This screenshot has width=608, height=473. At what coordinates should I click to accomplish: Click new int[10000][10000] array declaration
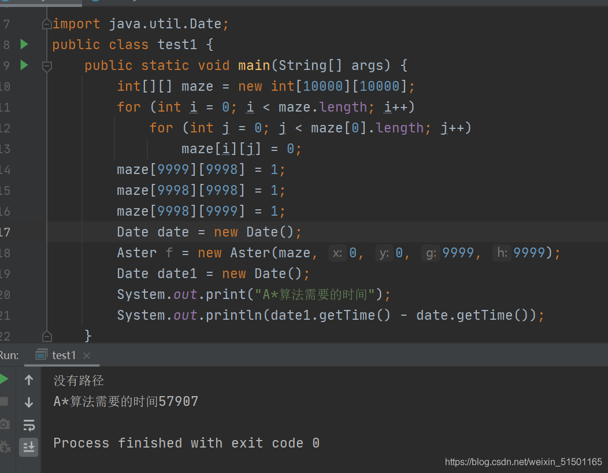click(322, 86)
